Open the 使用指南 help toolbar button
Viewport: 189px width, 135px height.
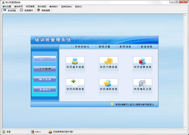44,10
